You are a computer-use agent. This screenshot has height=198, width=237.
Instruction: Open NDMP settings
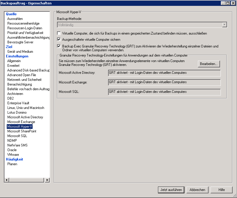coord(12,141)
